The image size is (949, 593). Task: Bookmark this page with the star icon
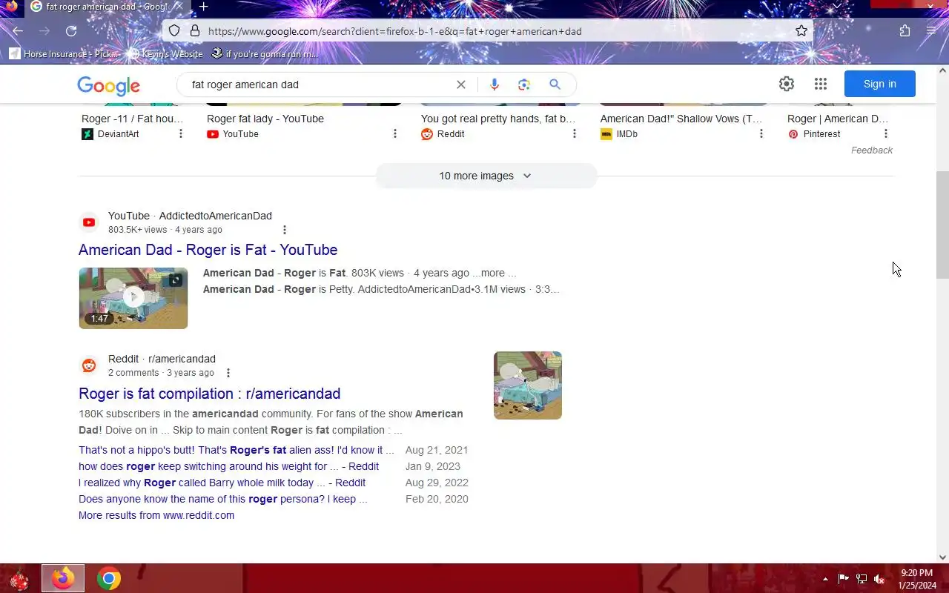click(801, 31)
